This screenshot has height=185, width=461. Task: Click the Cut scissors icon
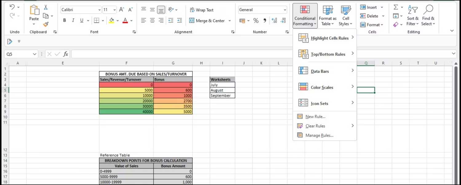[x=46, y=7]
